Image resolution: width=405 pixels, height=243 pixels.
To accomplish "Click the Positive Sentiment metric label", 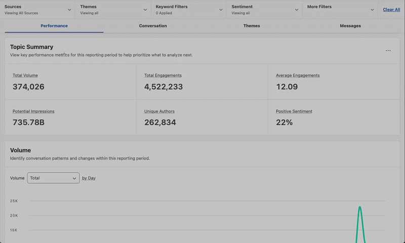I will (294, 111).
